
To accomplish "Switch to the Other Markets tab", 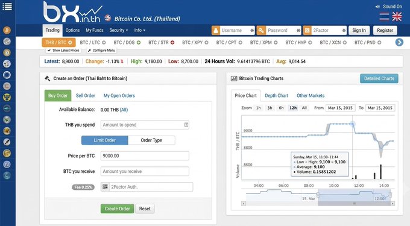I will (x=311, y=96).
